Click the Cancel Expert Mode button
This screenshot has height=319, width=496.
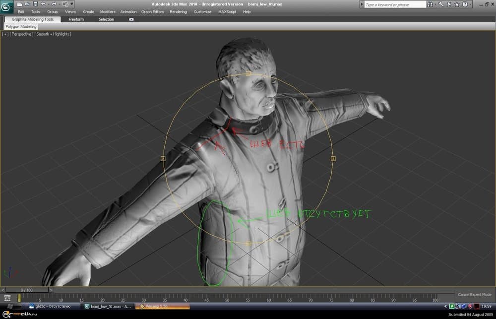(474, 295)
